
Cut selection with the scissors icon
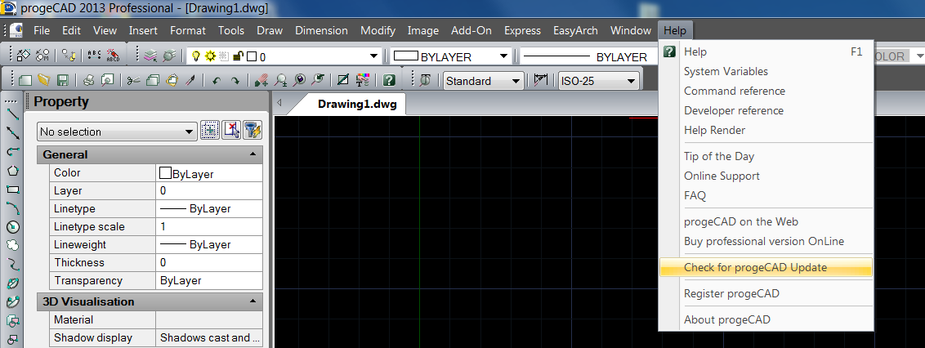click(x=133, y=80)
